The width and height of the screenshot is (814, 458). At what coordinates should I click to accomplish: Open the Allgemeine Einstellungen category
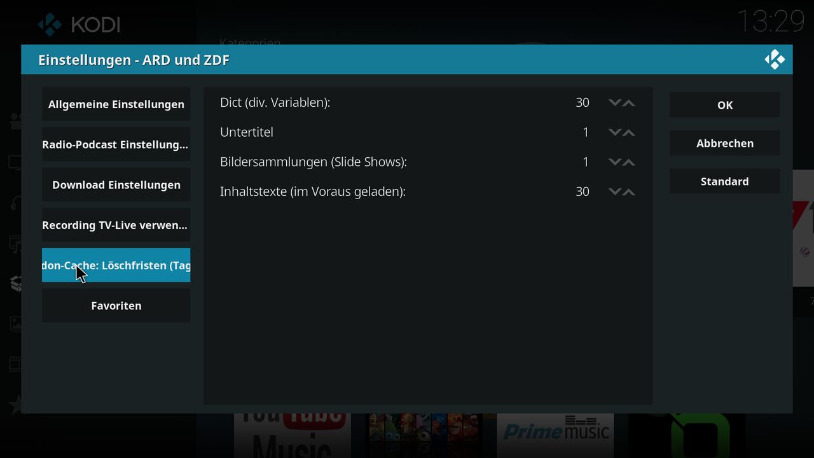[x=116, y=104]
